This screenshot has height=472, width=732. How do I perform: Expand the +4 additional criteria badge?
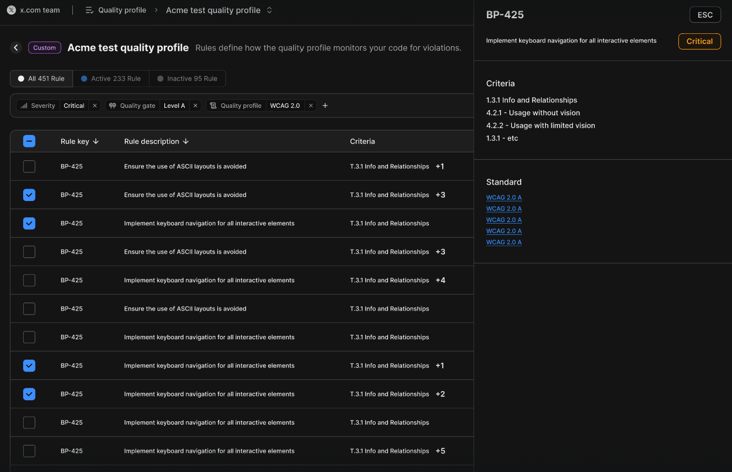tap(441, 280)
